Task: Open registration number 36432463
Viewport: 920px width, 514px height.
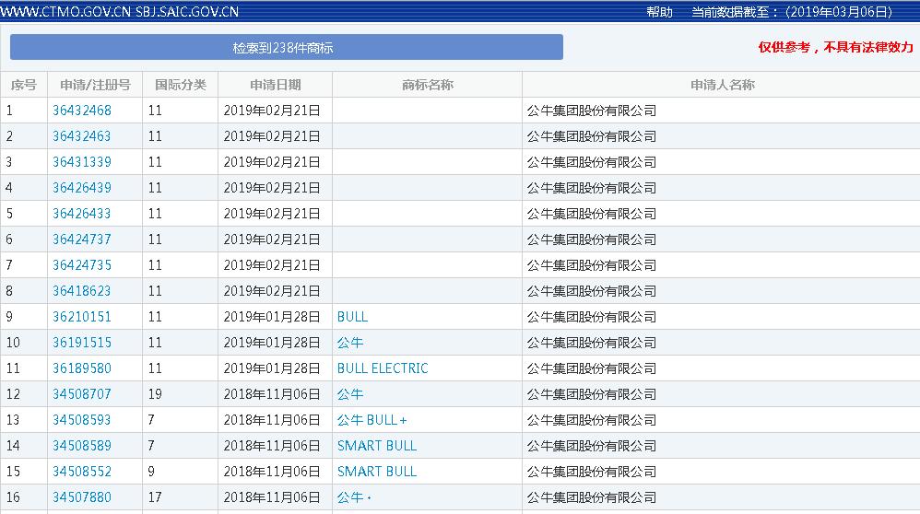Action: 81,136
